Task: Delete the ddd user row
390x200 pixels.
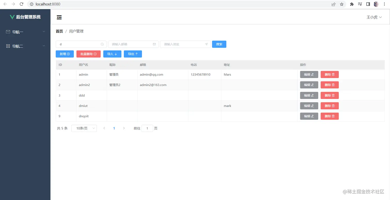Action: pyautogui.click(x=330, y=95)
